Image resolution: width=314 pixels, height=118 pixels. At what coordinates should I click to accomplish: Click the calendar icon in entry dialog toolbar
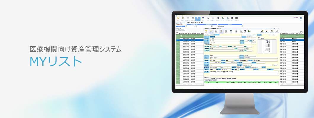[x=231, y=31]
